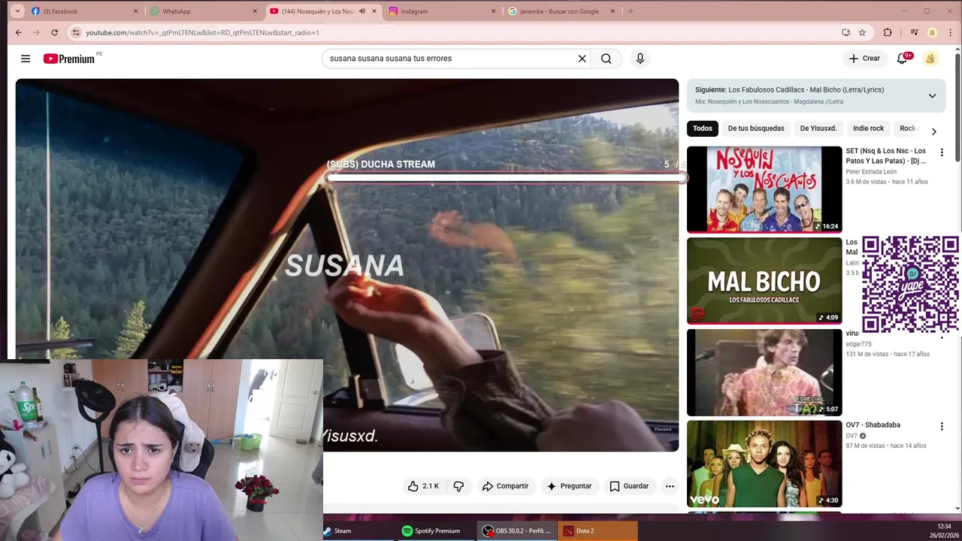The image size is (962, 541).
Task: Open Chrome profile avatar
Action: [x=932, y=32]
